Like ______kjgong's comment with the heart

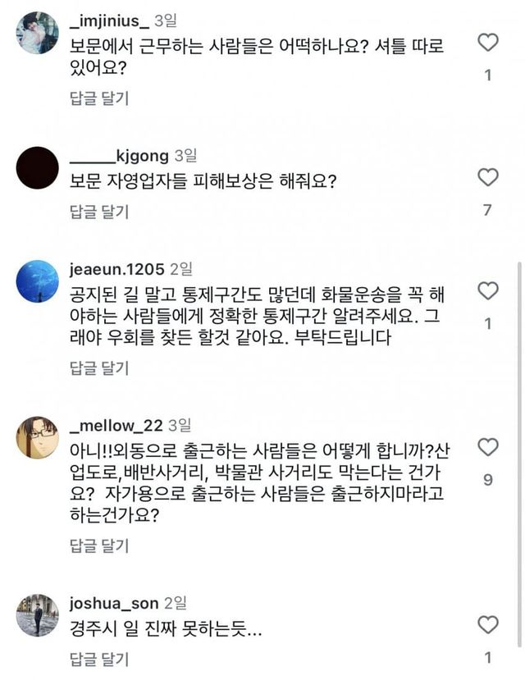tap(487, 177)
